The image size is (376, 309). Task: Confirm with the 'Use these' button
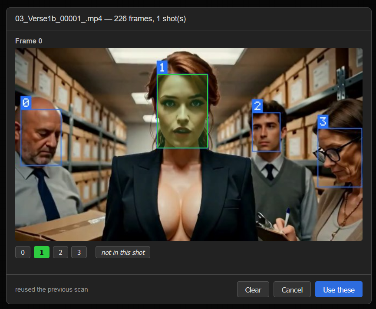tap(339, 289)
